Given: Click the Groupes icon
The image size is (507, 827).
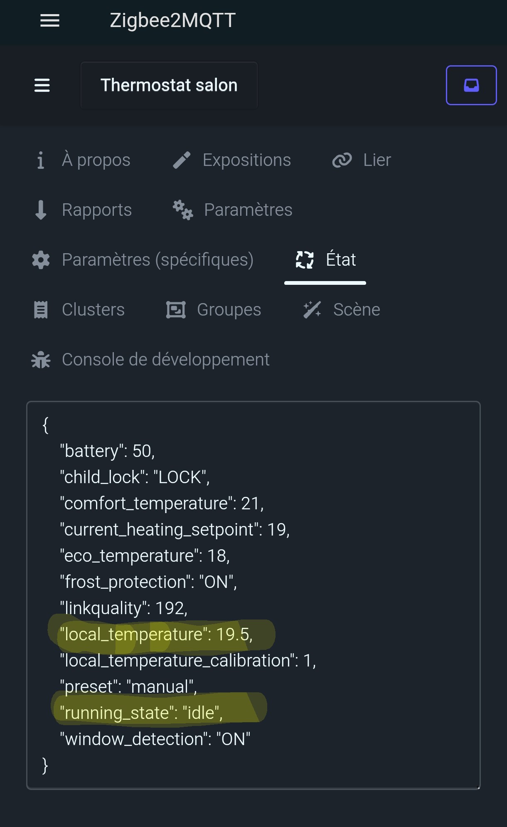Looking at the screenshot, I should pyautogui.click(x=176, y=310).
